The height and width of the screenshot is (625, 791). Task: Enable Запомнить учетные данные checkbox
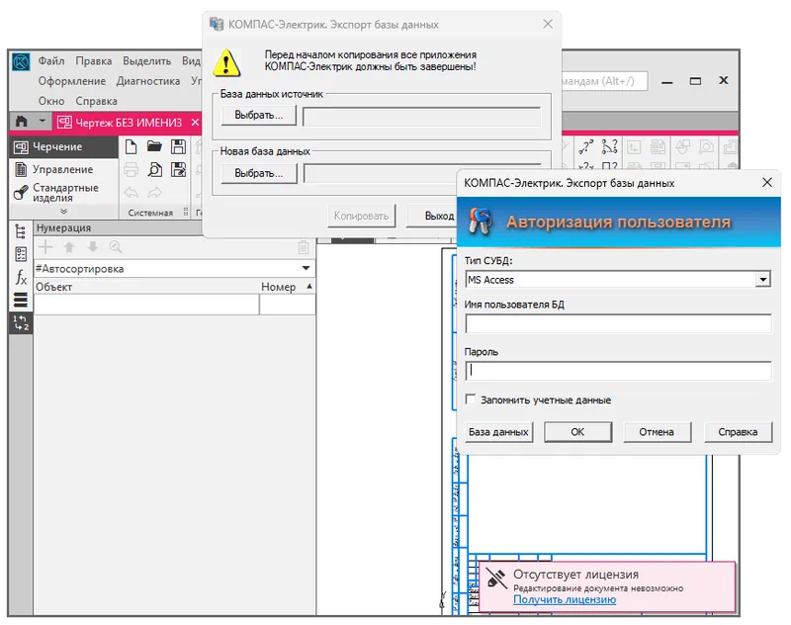[471, 400]
